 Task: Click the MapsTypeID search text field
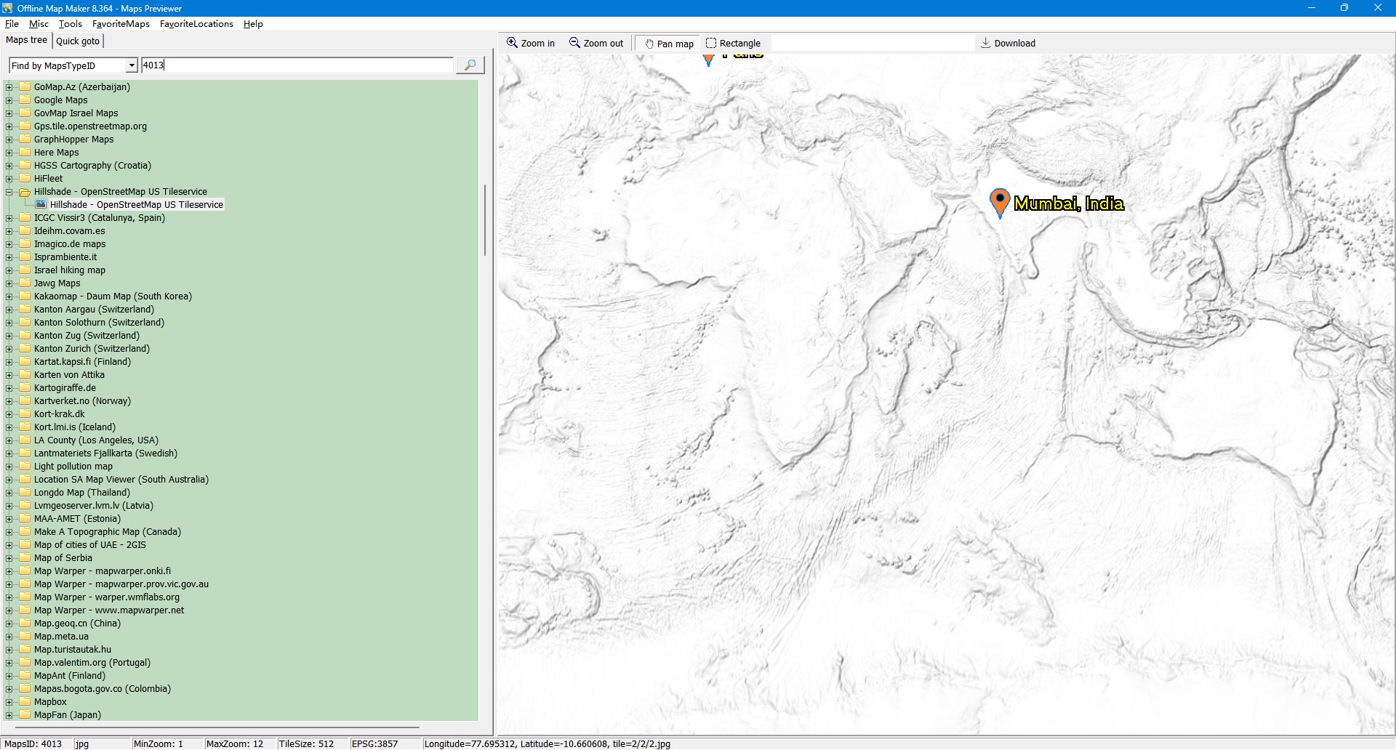point(297,65)
